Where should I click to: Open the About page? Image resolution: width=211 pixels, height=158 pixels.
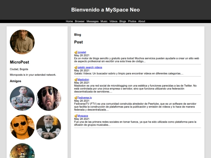[141, 21]
